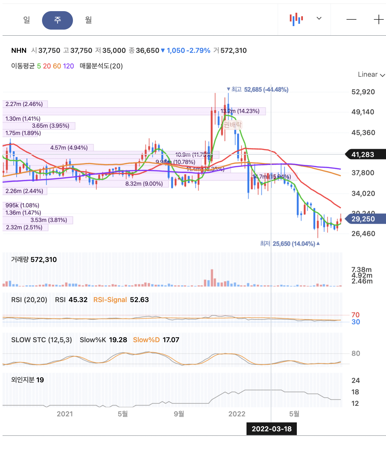Expand the chart type chevron dropdown
Screen dimensions: 386x452
(319, 18)
